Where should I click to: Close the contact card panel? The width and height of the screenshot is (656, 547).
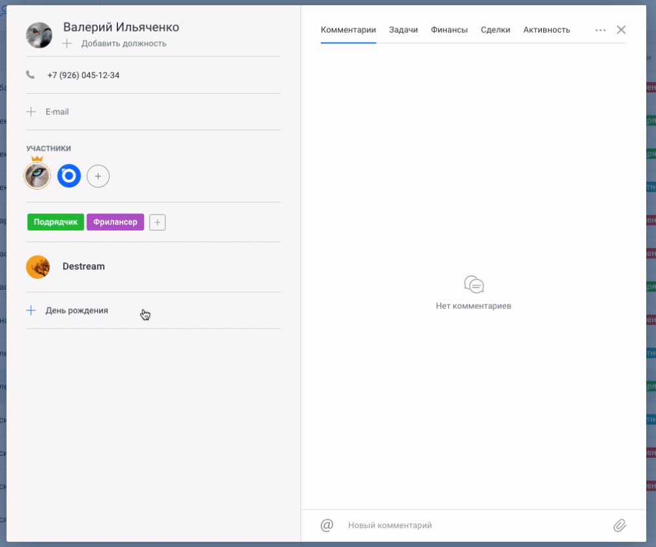(x=621, y=30)
